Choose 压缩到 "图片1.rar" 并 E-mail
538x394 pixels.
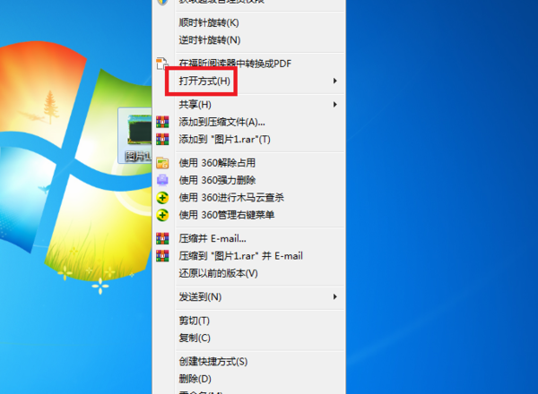point(240,256)
